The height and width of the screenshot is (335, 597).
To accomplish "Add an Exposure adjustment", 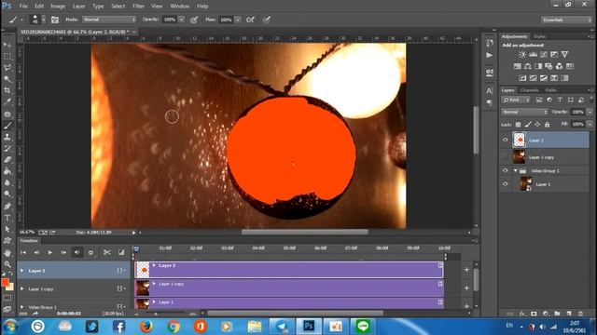I will tap(554, 55).
